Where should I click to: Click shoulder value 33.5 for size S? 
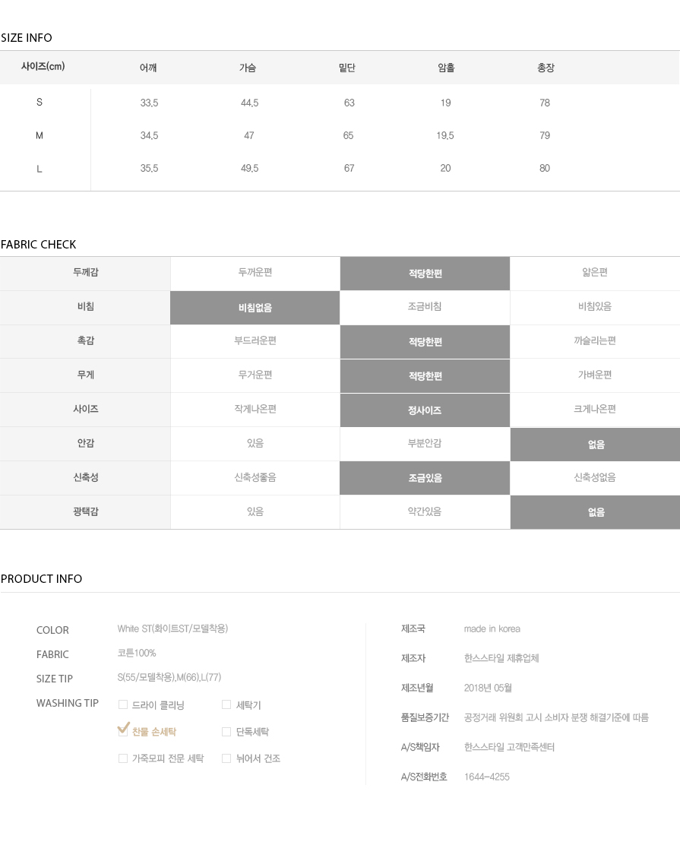point(149,103)
